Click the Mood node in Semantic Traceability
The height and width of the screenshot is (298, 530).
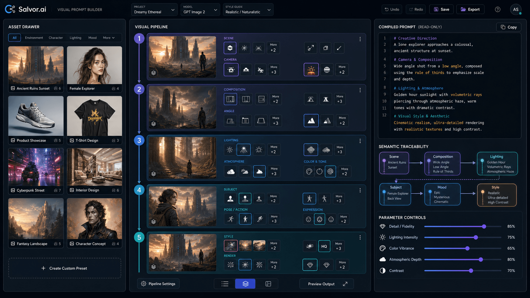(442, 194)
